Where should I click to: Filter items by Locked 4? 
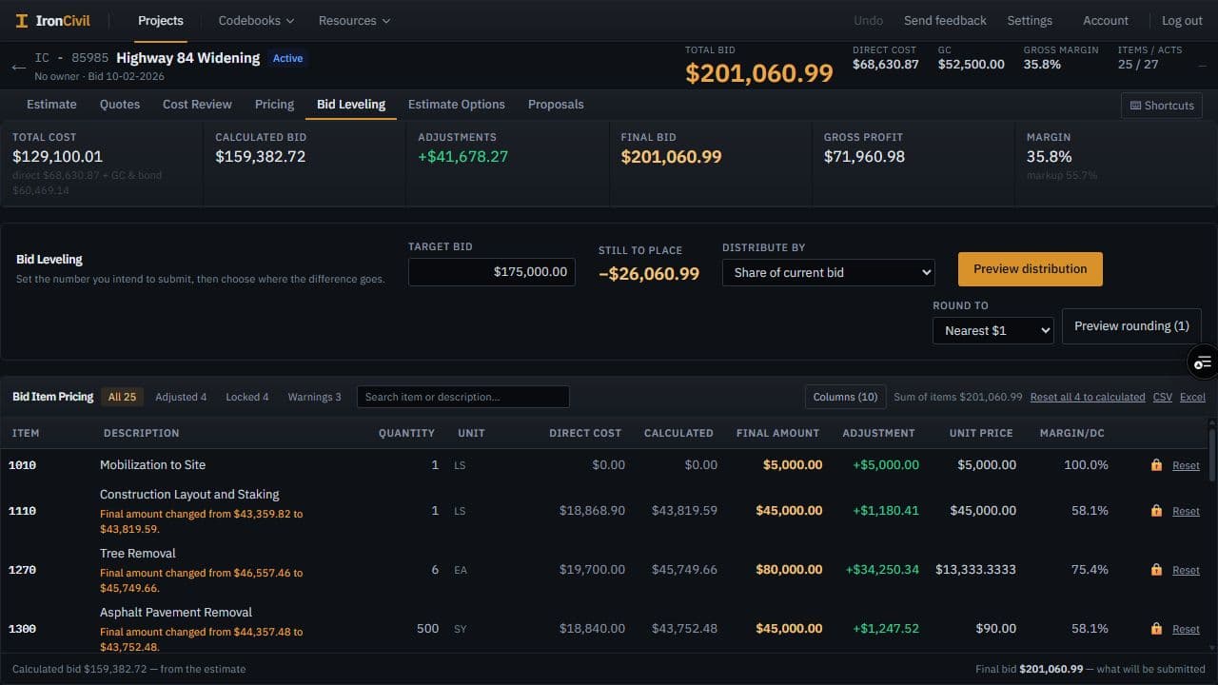tap(247, 397)
